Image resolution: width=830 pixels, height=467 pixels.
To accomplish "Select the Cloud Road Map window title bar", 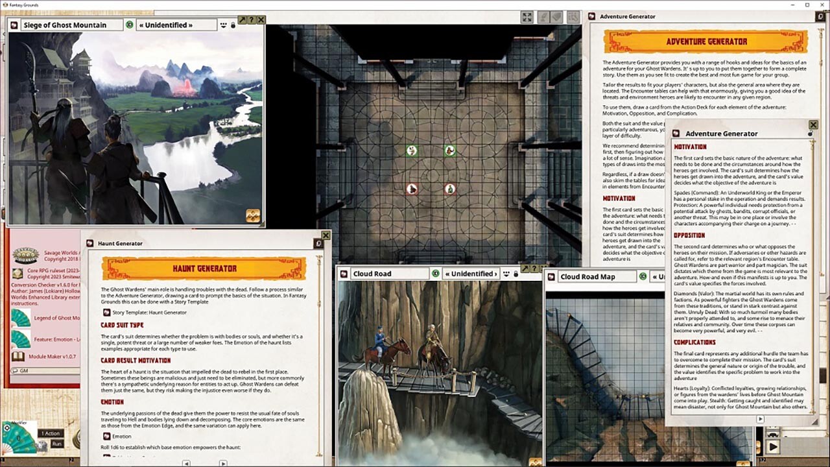I will point(587,276).
